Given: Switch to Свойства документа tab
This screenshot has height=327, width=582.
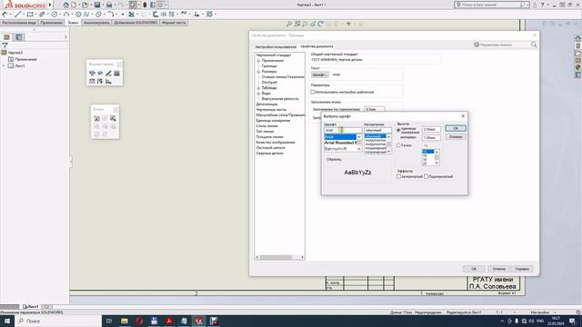Looking at the screenshot, I should tap(316, 46).
